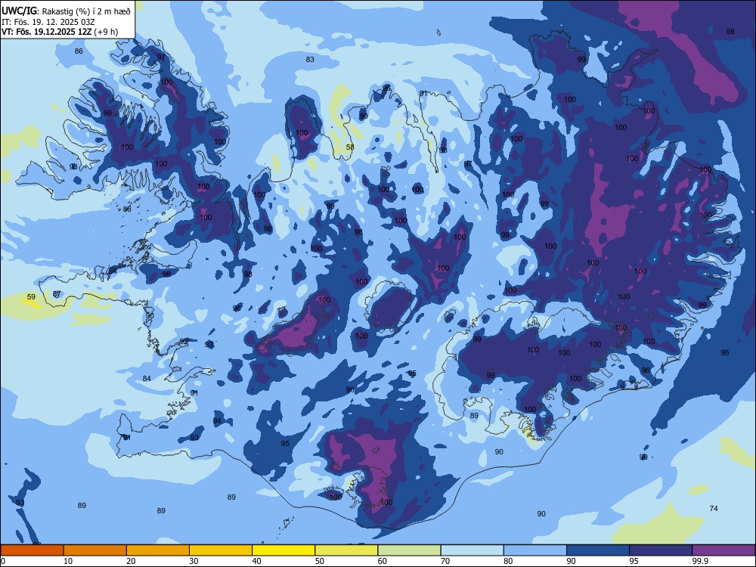Viewport: 756px width, 567px height.
Task: Click the '83' value on the map
Action: (310, 59)
